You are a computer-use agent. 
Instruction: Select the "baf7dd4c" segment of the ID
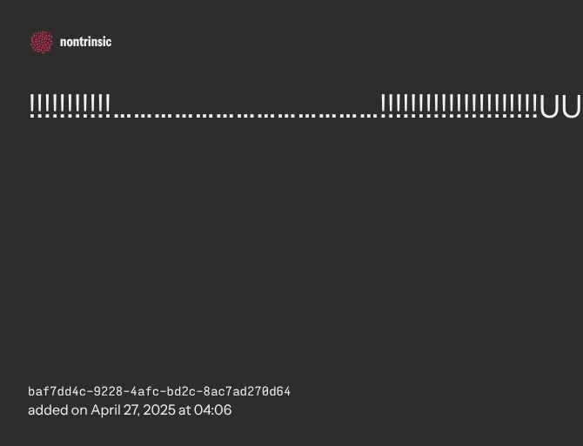(54, 392)
